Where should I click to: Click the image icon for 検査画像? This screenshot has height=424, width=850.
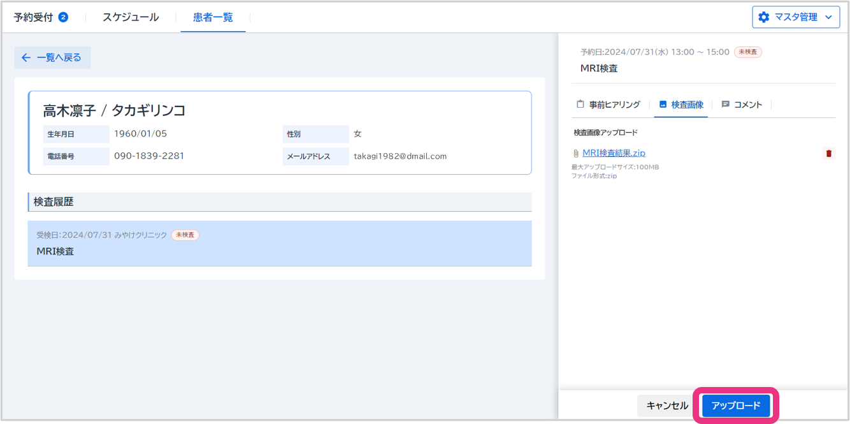663,105
